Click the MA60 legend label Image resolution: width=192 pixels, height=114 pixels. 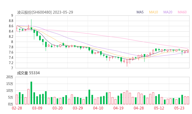tap(182, 12)
